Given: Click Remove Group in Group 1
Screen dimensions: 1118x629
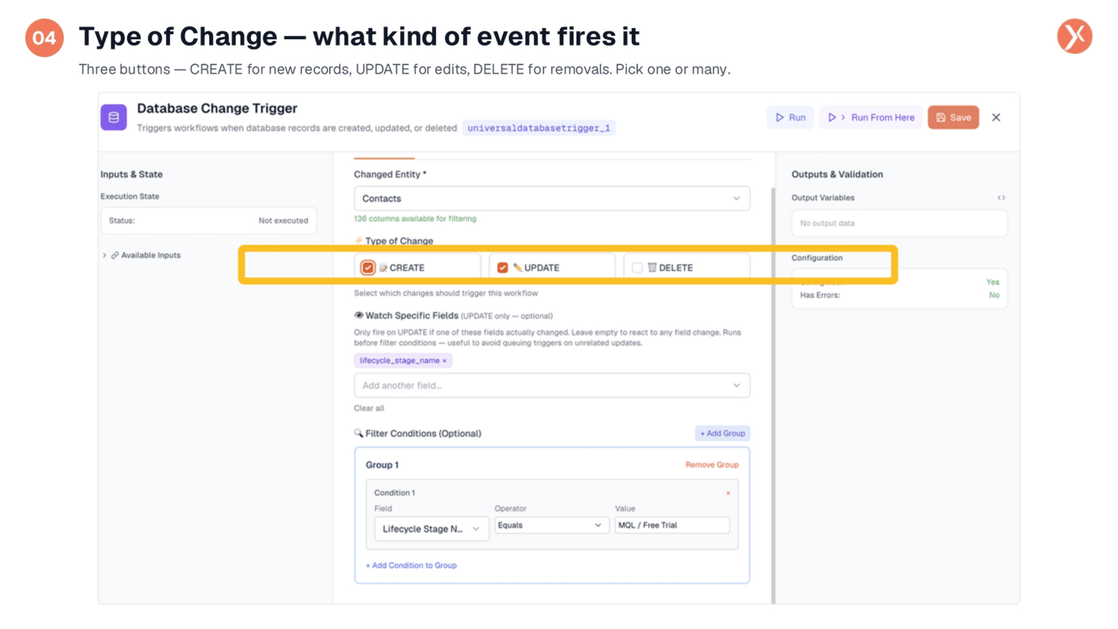Looking at the screenshot, I should coord(711,465).
